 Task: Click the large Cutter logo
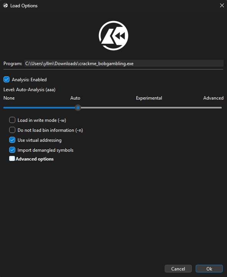tap(113, 36)
